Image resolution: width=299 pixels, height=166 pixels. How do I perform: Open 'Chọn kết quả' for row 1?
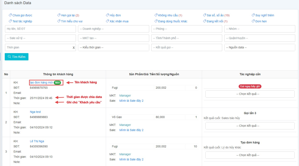coord(250,94)
